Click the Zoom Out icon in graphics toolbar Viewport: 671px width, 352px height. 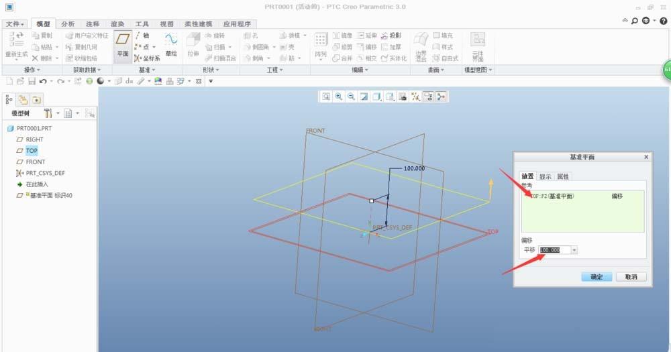tap(352, 97)
